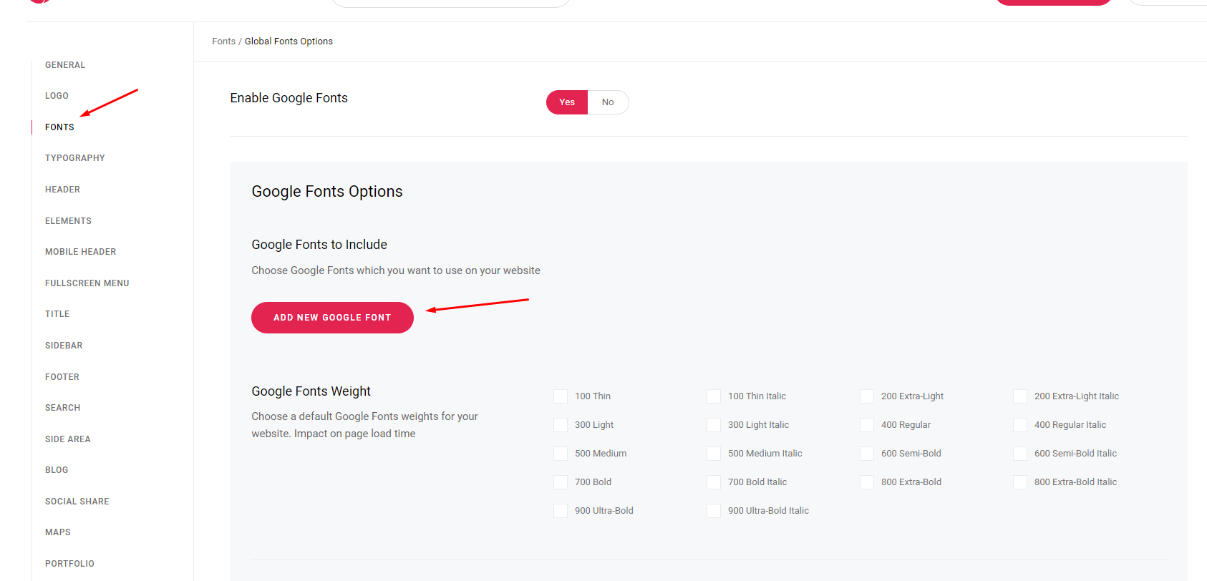Select 400 Regular Italic checkbox

(1020, 425)
